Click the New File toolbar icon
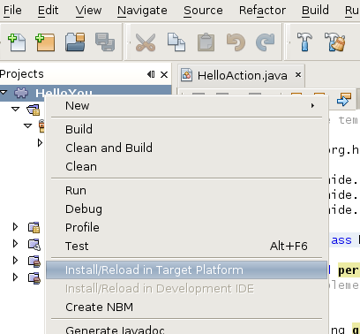Viewport: 360px width, 334px height. point(17,42)
